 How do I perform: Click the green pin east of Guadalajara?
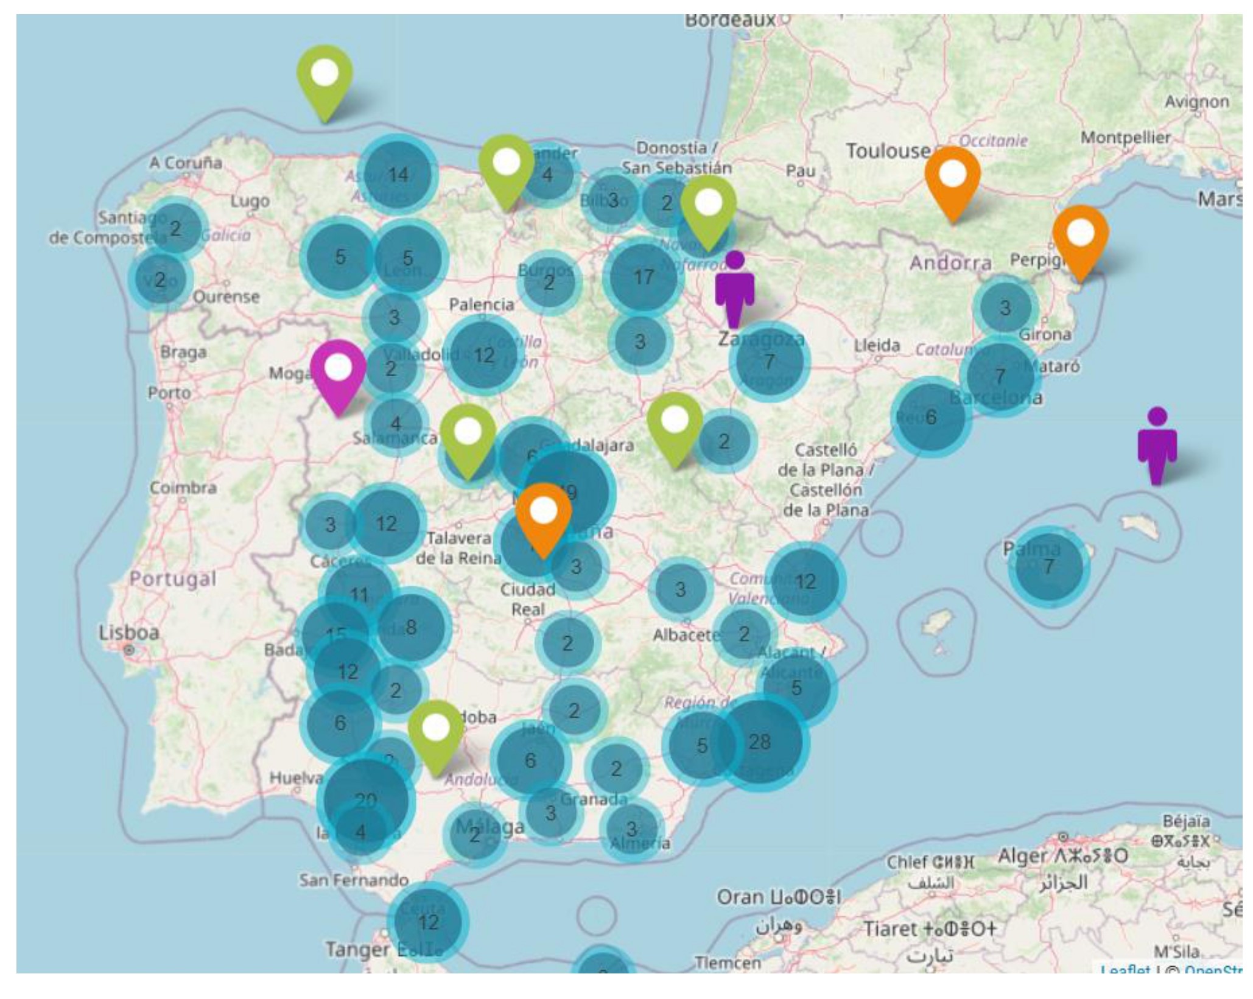(674, 422)
